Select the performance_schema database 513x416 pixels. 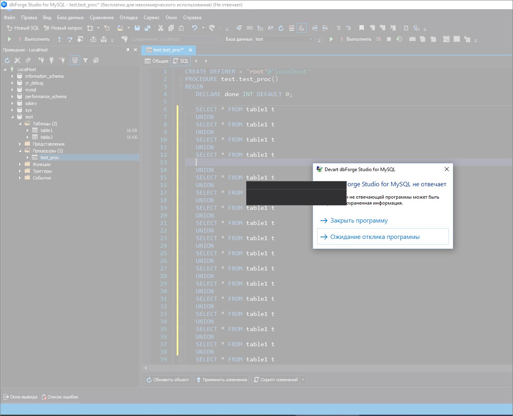(45, 97)
